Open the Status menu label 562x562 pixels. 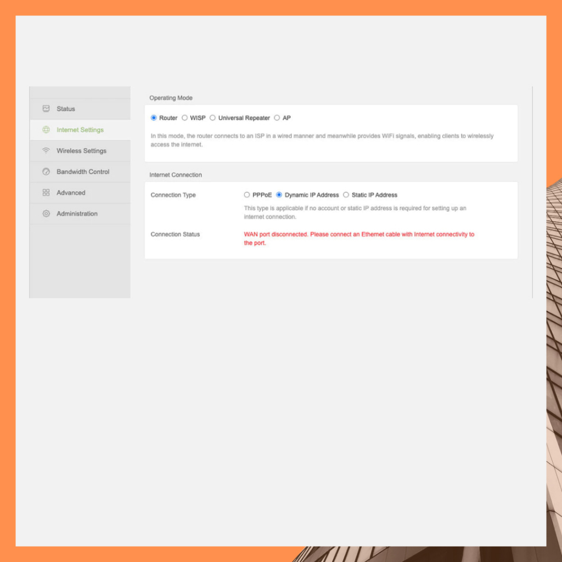[x=66, y=109]
